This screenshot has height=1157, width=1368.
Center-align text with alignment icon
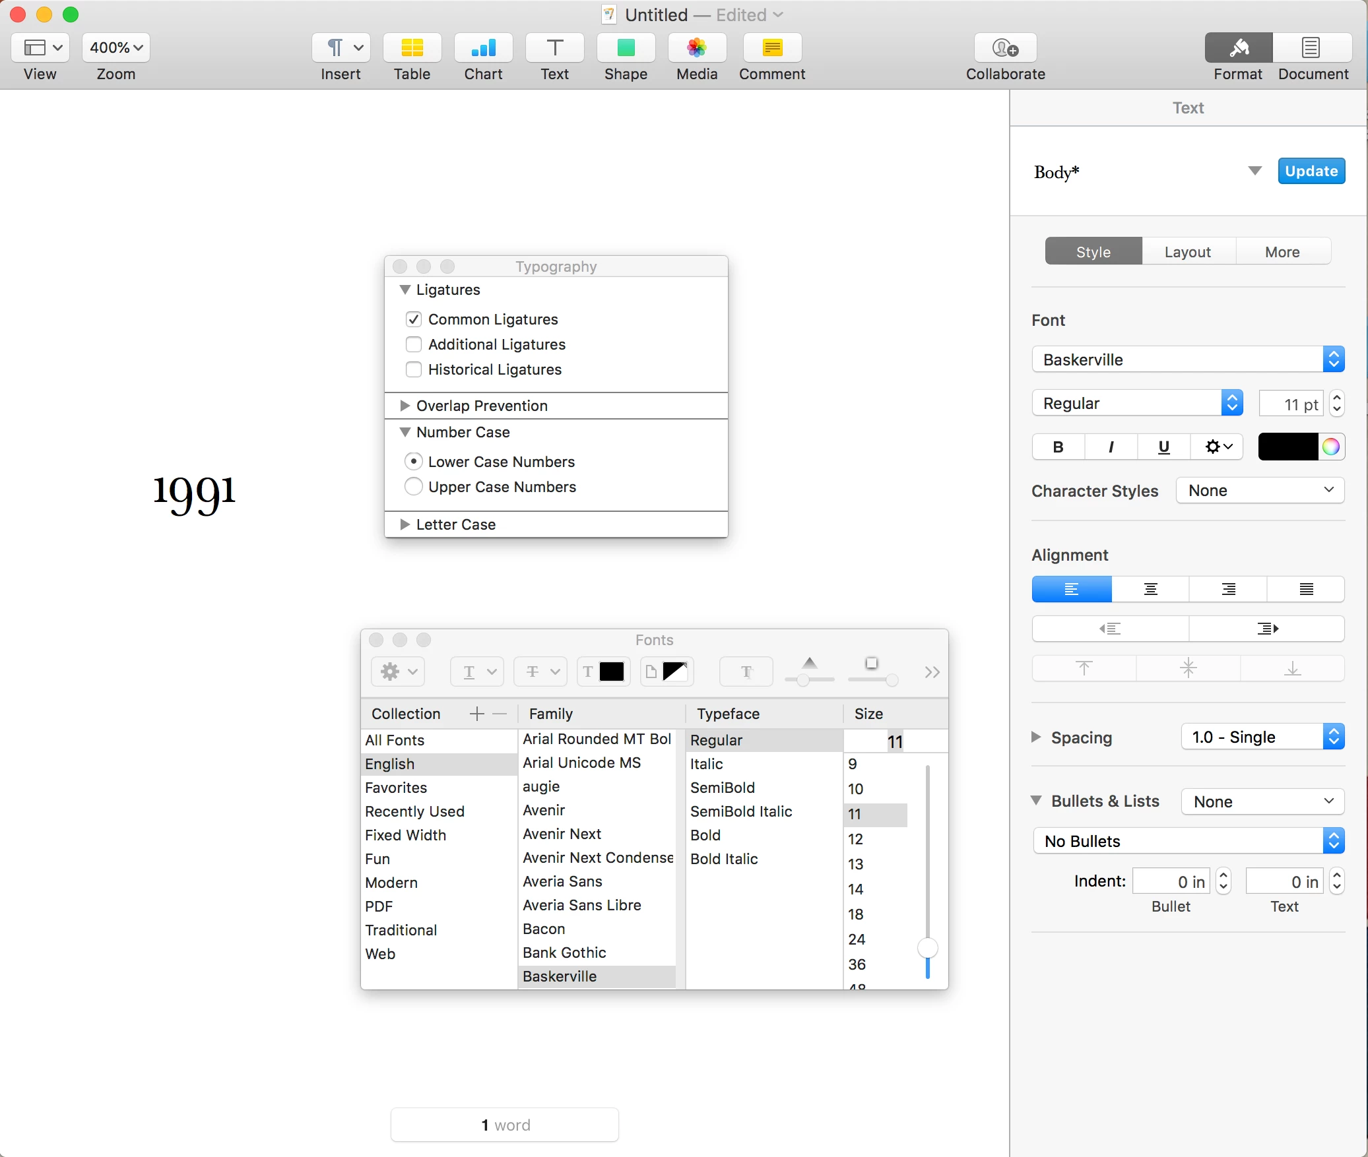click(x=1150, y=589)
